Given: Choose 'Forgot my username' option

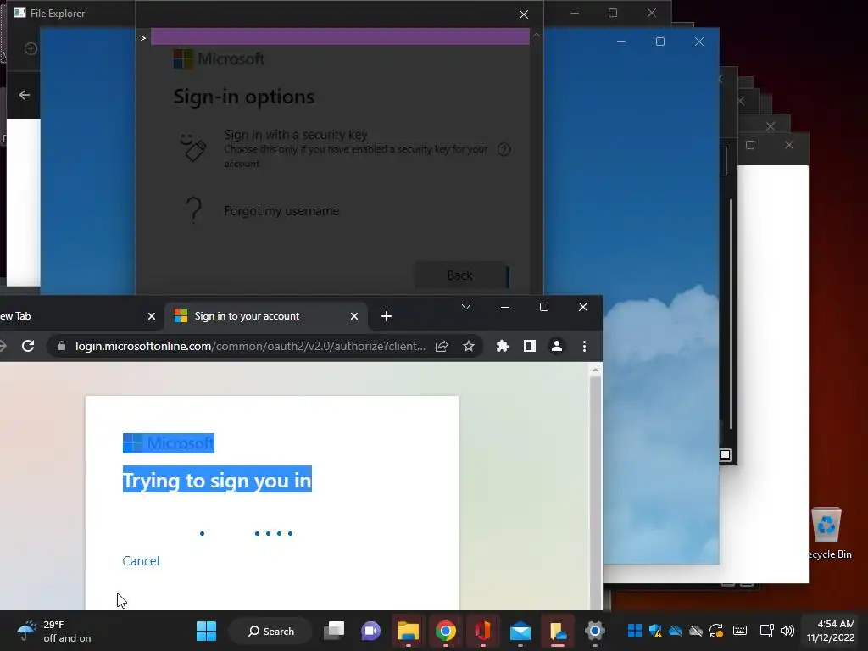Looking at the screenshot, I should pos(281,211).
